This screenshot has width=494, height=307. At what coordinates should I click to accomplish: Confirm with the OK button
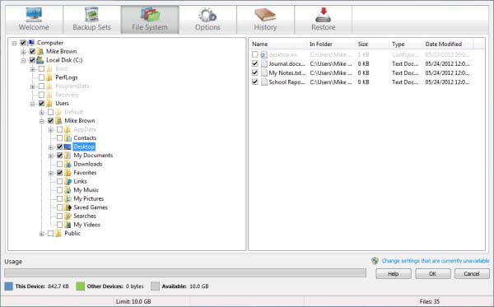pyautogui.click(x=432, y=273)
